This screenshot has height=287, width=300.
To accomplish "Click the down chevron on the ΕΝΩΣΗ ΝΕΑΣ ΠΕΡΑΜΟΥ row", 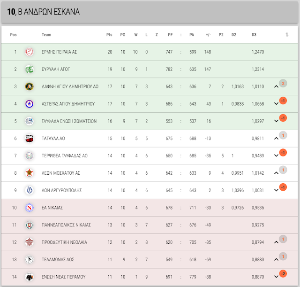I will (276, 277).
